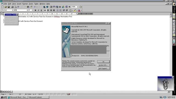Print the document using the printer icon

12,7
